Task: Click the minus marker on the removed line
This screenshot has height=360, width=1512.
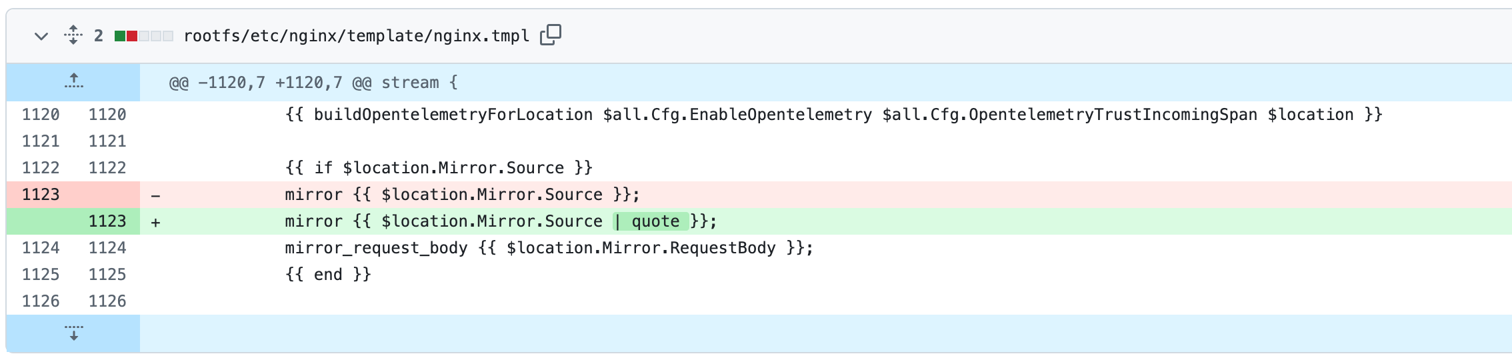Action: click(155, 195)
